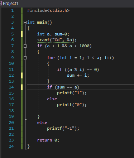This screenshot has width=134, height=158.
Task: Click the closing brace on line 24
Action: (x=28, y=146)
